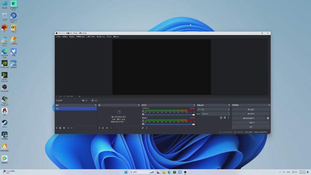311x175 pixels.
Task: Move scene up in Scenes panel
Action: pos(68,128)
